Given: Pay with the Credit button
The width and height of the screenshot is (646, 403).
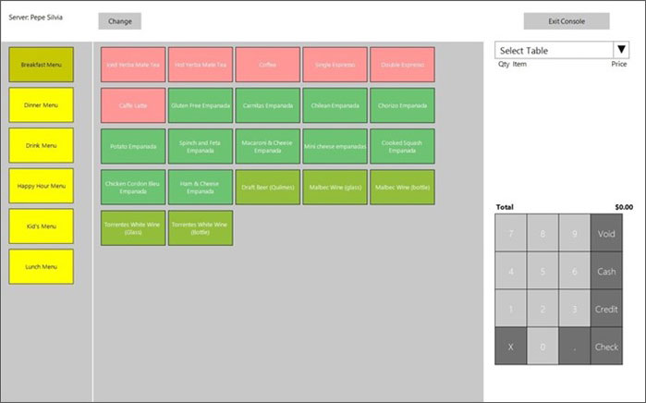Looking at the screenshot, I should (x=606, y=308).
